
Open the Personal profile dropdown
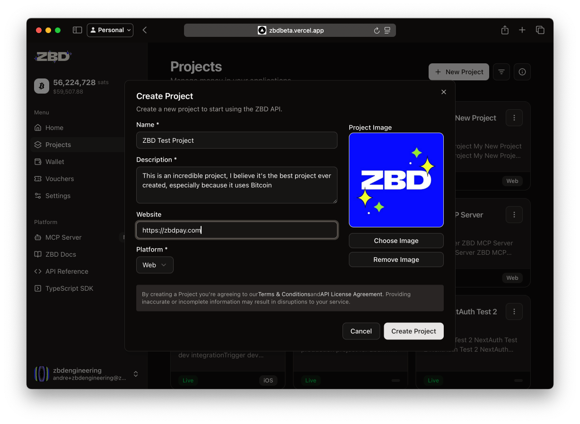[110, 30]
